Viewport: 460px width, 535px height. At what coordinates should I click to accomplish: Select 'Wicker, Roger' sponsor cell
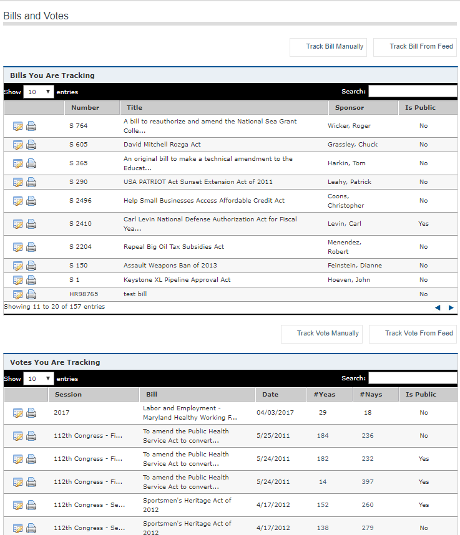click(x=349, y=126)
